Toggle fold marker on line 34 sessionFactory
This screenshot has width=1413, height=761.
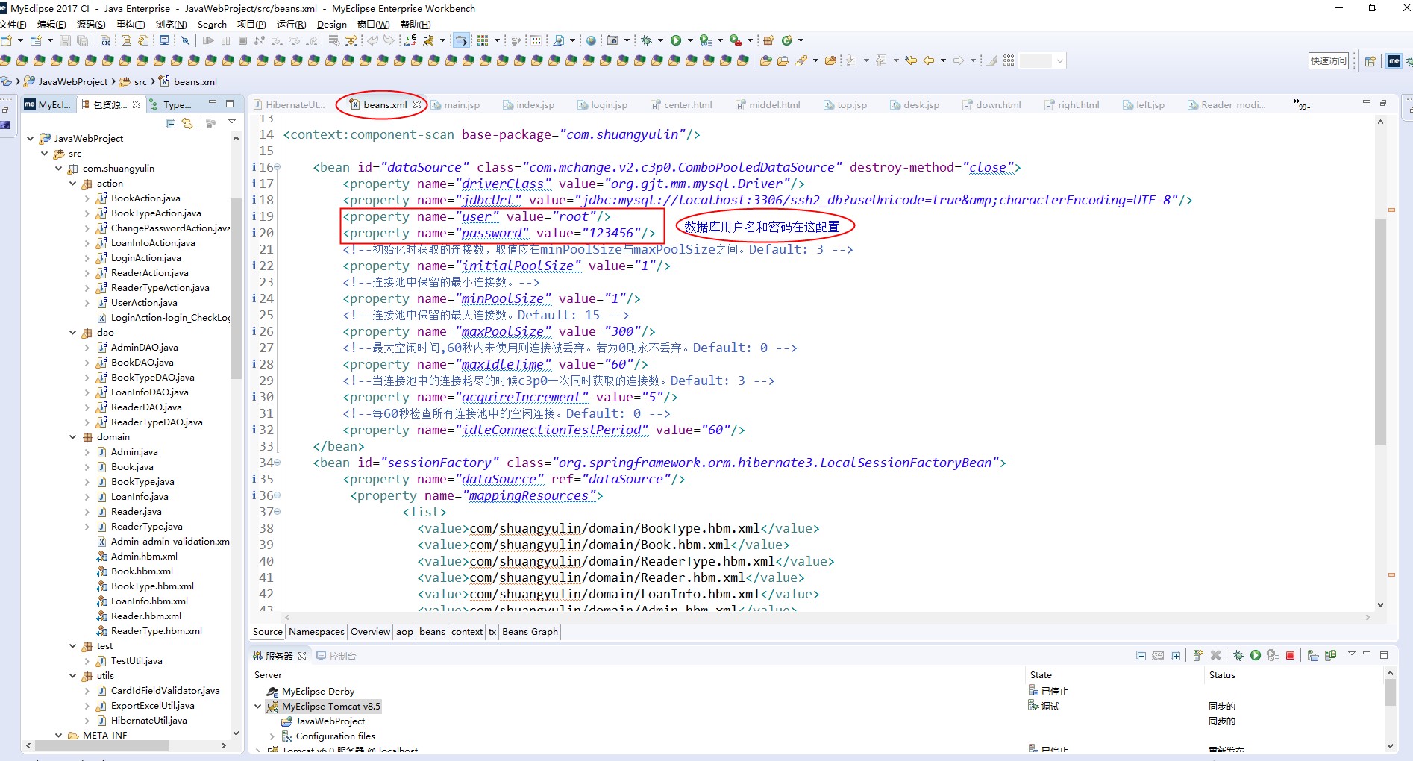coord(278,463)
